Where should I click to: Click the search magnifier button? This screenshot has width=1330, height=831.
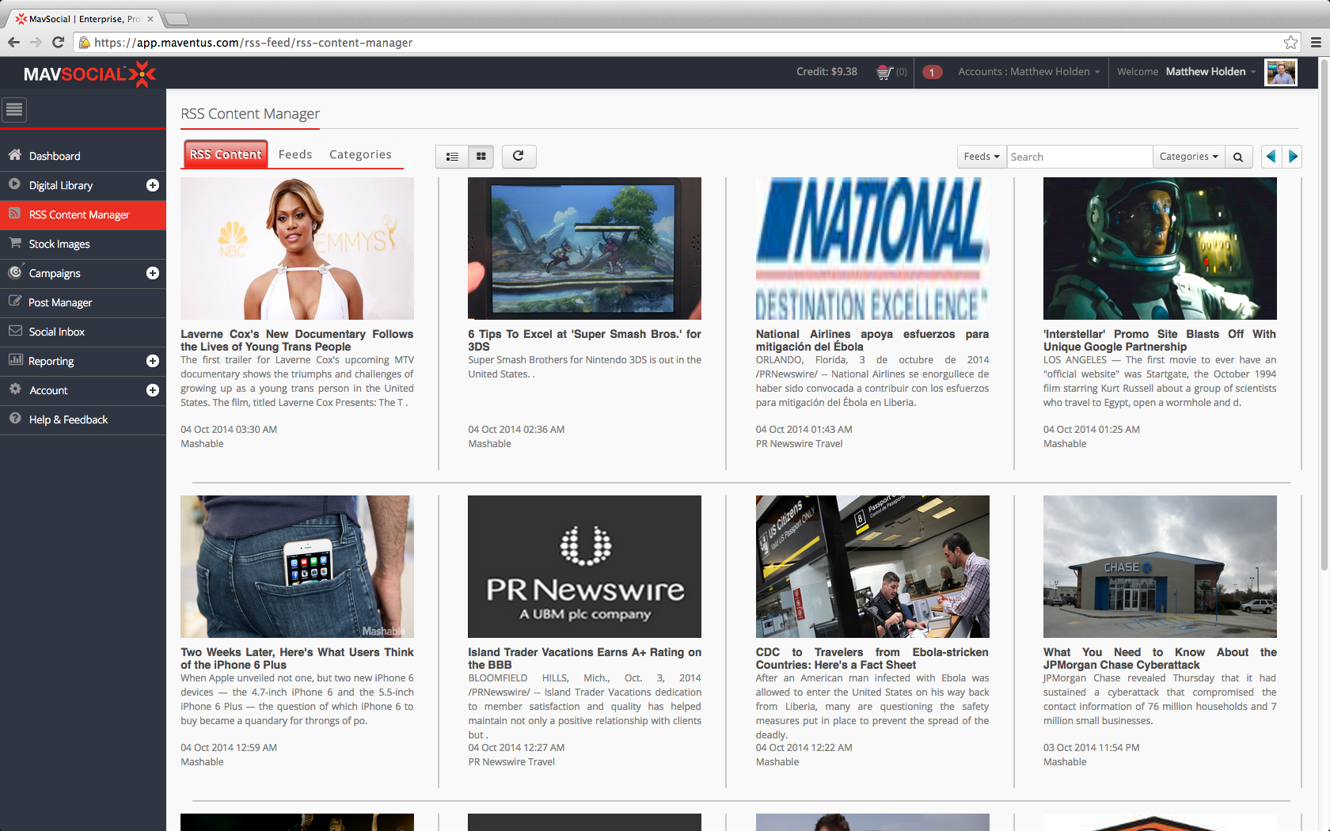pos(1238,157)
